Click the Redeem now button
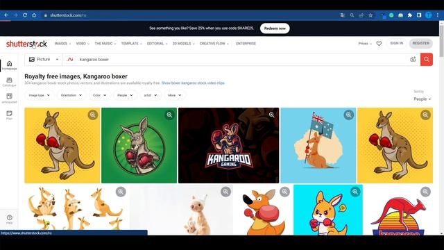Image resolution: width=444 pixels, height=250 pixels. coord(275,28)
